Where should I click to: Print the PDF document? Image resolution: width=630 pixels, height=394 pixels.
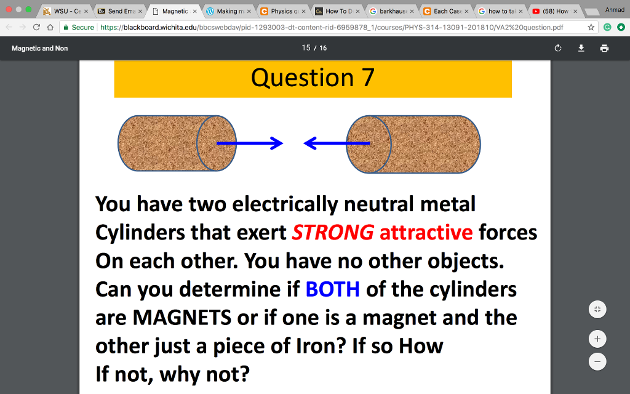[604, 48]
